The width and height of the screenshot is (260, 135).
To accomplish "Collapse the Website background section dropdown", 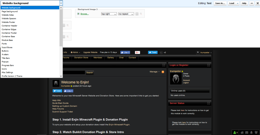I will pyautogui.click(x=61, y=3).
